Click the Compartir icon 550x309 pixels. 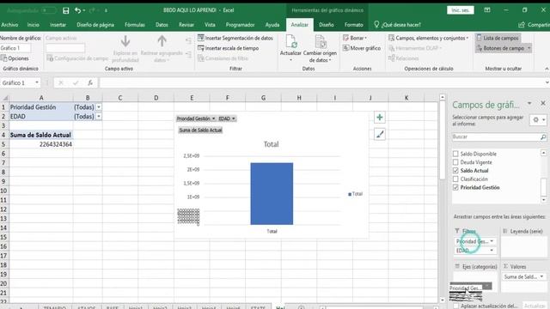[x=522, y=25]
